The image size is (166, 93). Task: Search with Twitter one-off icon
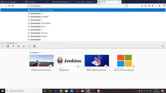click(24, 46)
